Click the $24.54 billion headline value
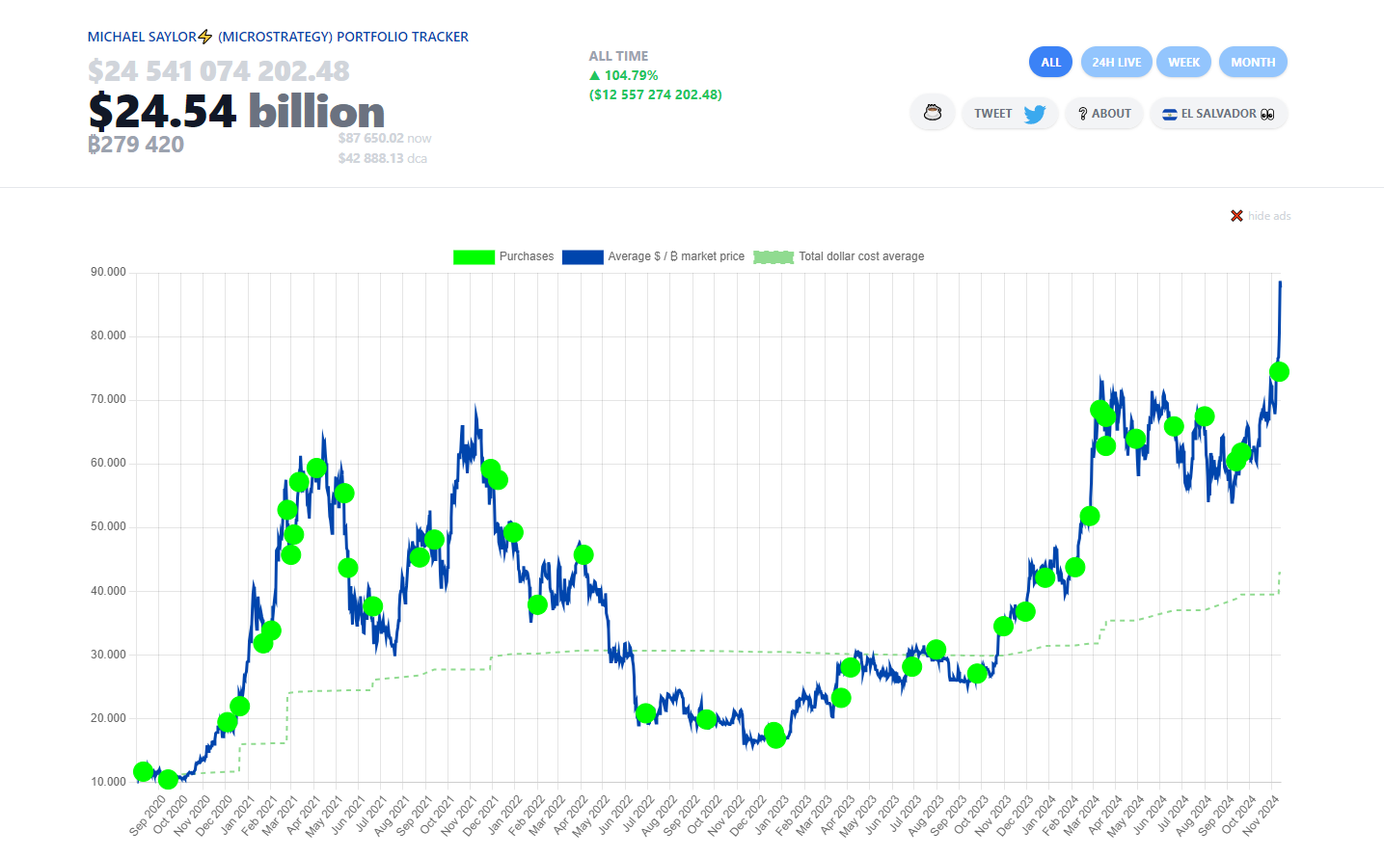The image size is (1384, 857). pyautogui.click(x=236, y=112)
